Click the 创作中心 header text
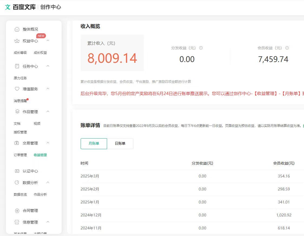 [51, 7]
